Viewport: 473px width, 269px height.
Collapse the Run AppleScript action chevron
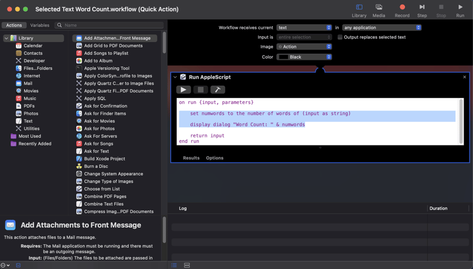point(175,77)
